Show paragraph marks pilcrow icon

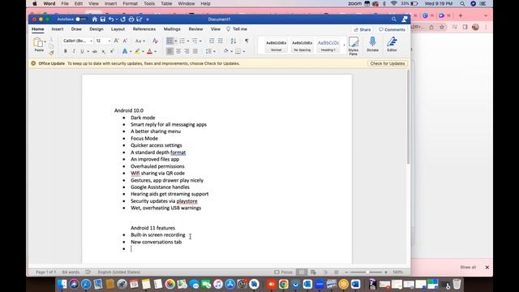(247, 41)
